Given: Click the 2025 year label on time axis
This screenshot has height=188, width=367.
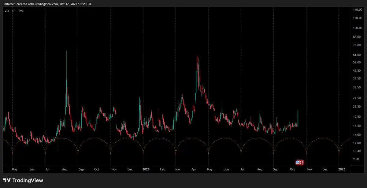Looking at the screenshot, I should pyautogui.click(x=146, y=169).
